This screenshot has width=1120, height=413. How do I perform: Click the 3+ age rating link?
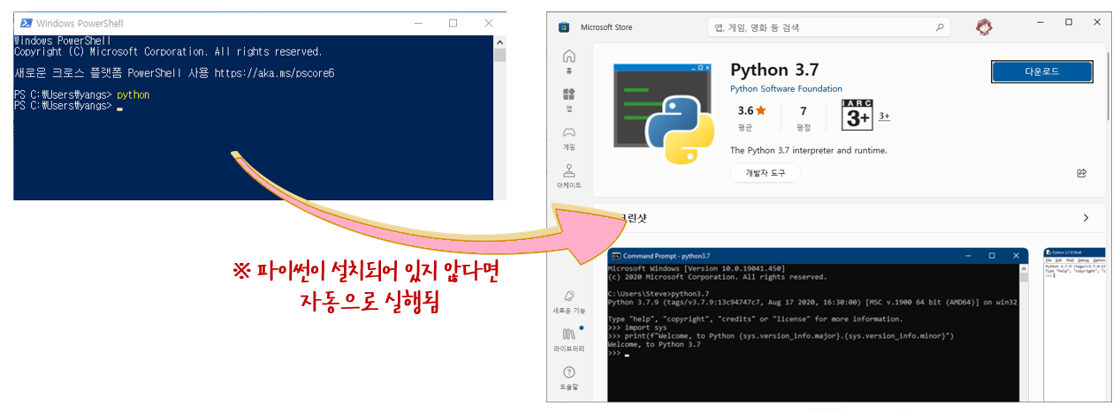tap(884, 116)
